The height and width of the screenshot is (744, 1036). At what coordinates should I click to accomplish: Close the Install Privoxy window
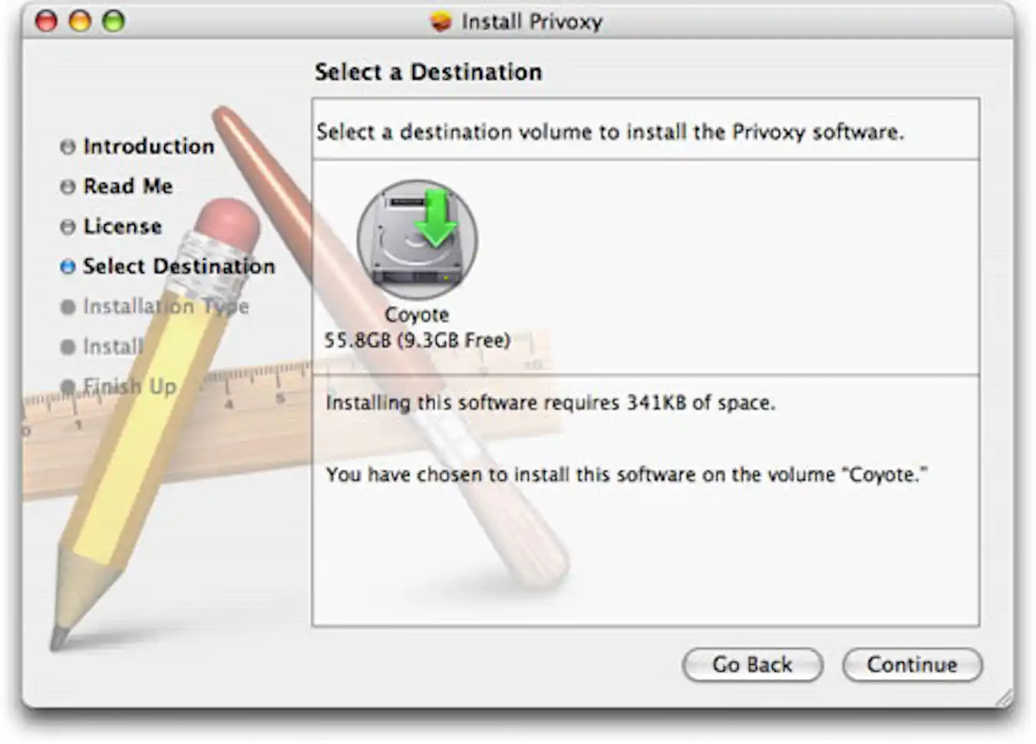[46, 21]
